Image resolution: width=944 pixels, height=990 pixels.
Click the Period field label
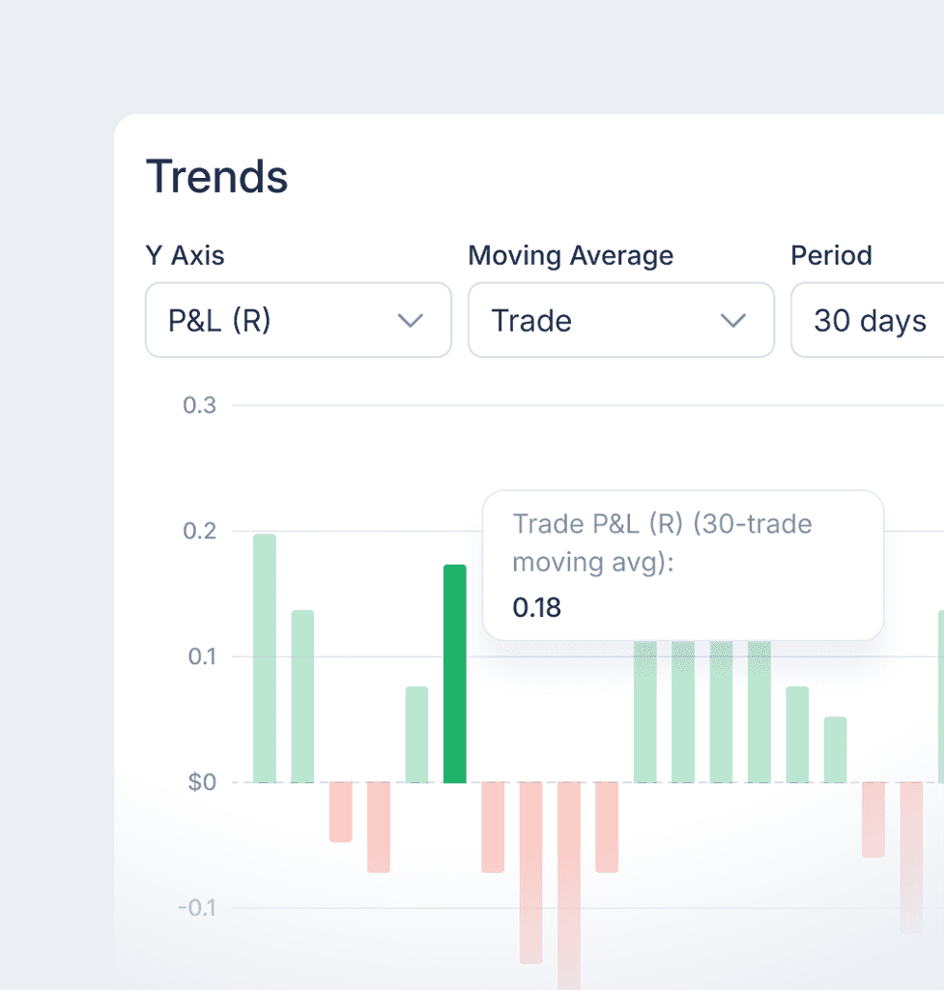[x=831, y=255]
